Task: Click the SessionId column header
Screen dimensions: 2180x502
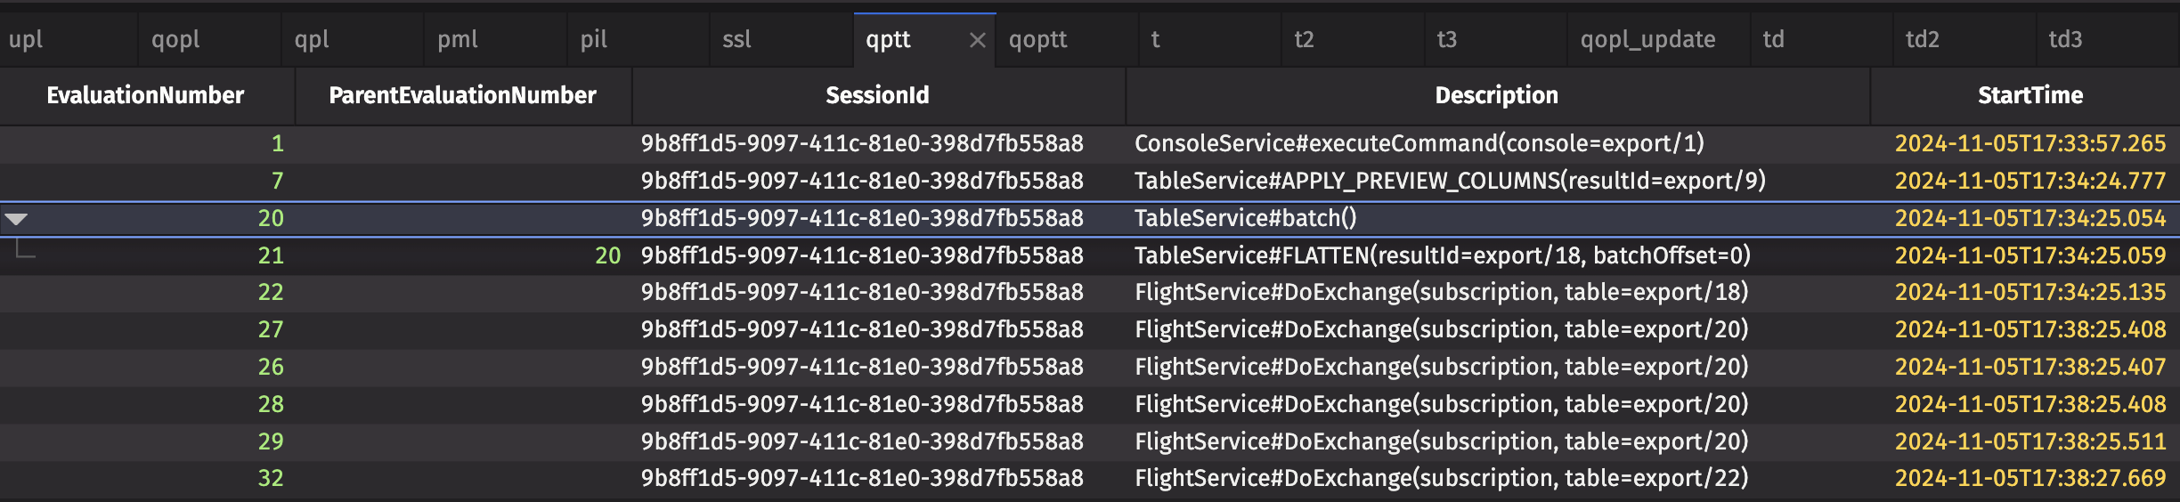Action: [877, 95]
